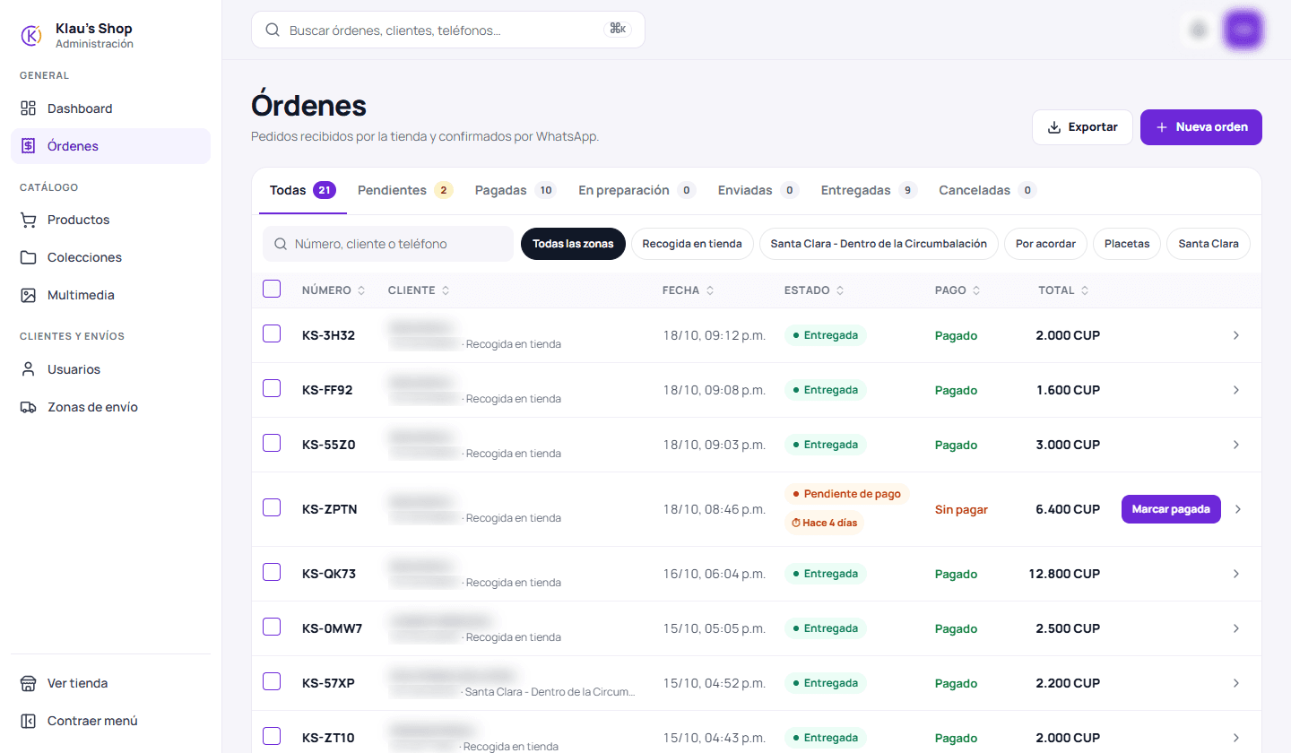Click the Órdenes receipt icon in sidebar
Screen dimensions: 1291x753
pos(29,146)
